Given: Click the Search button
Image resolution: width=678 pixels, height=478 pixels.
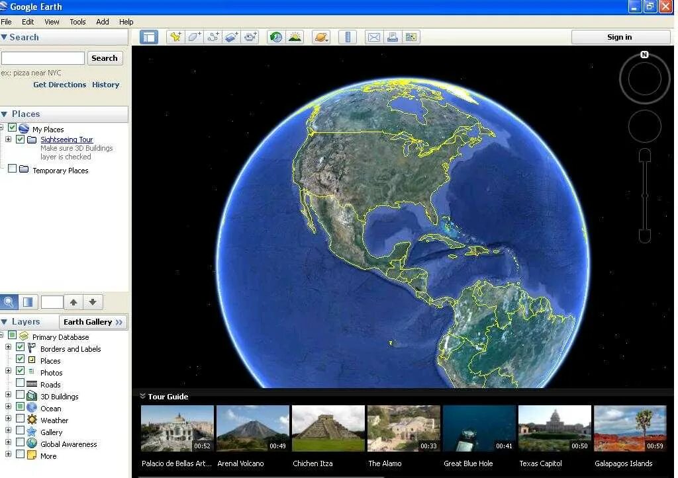Looking at the screenshot, I should [105, 58].
